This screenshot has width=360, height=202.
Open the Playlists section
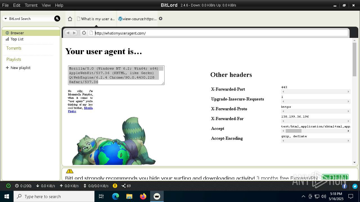click(14, 59)
